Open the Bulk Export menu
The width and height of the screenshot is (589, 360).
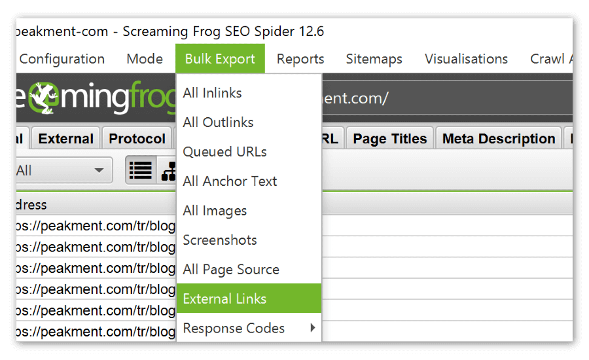click(x=220, y=59)
